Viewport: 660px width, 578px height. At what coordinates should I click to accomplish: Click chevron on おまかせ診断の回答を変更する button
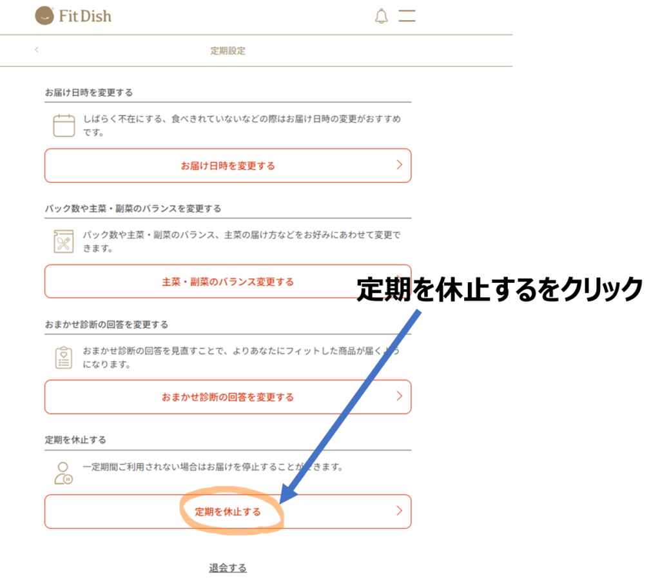coord(399,396)
